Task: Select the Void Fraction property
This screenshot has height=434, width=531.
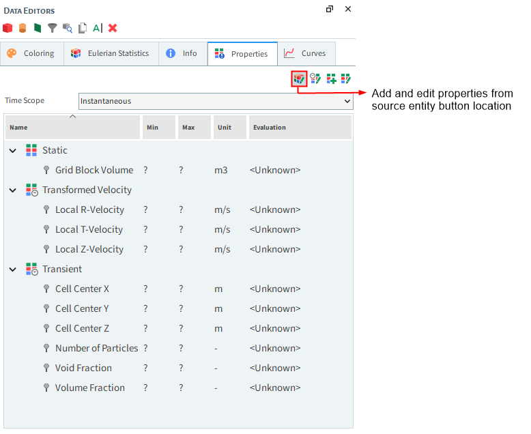Action: 84,368
